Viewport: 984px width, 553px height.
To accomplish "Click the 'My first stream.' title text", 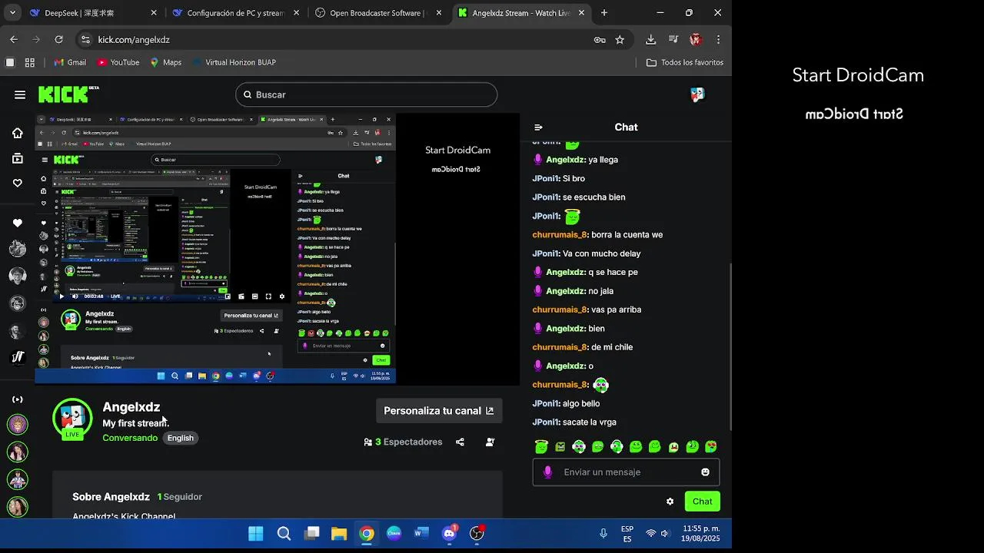I will click(136, 423).
